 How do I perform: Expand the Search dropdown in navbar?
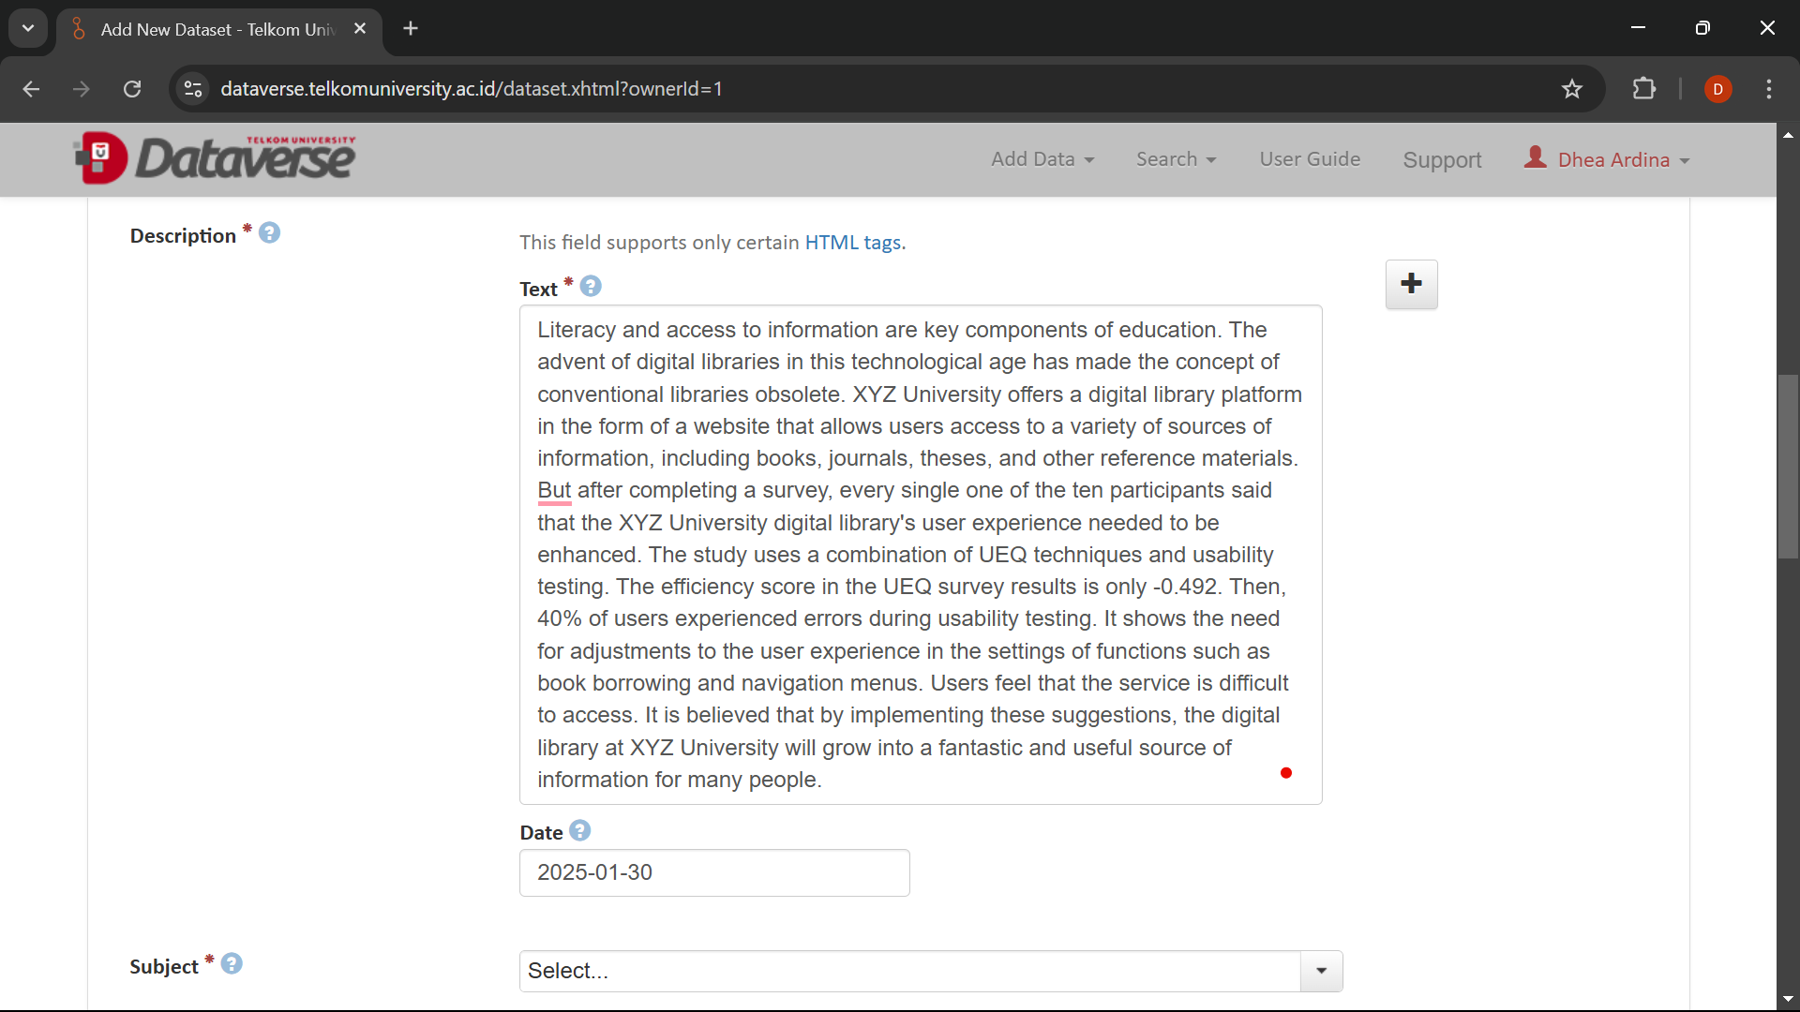pos(1177,159)
